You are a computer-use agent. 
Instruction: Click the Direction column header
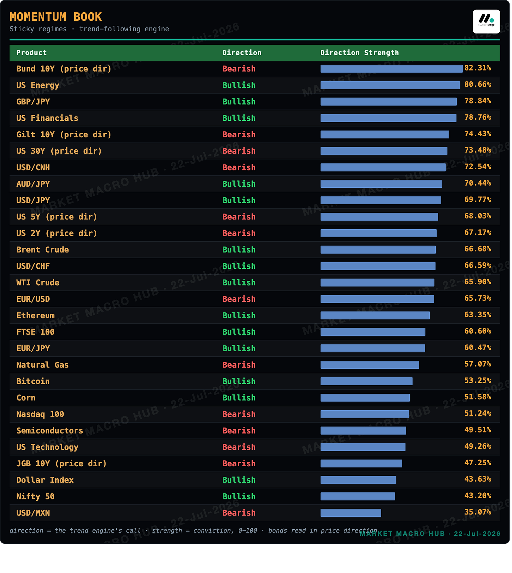[242, 53]
